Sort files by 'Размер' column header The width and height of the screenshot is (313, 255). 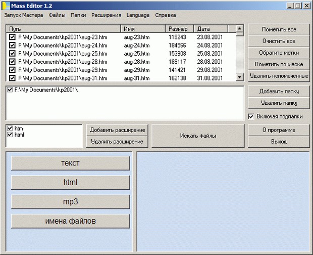point(180,29)
